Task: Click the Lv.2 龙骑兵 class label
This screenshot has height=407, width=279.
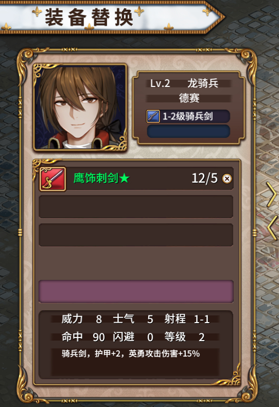Action: pyautogui.click(x=184, y=83)
